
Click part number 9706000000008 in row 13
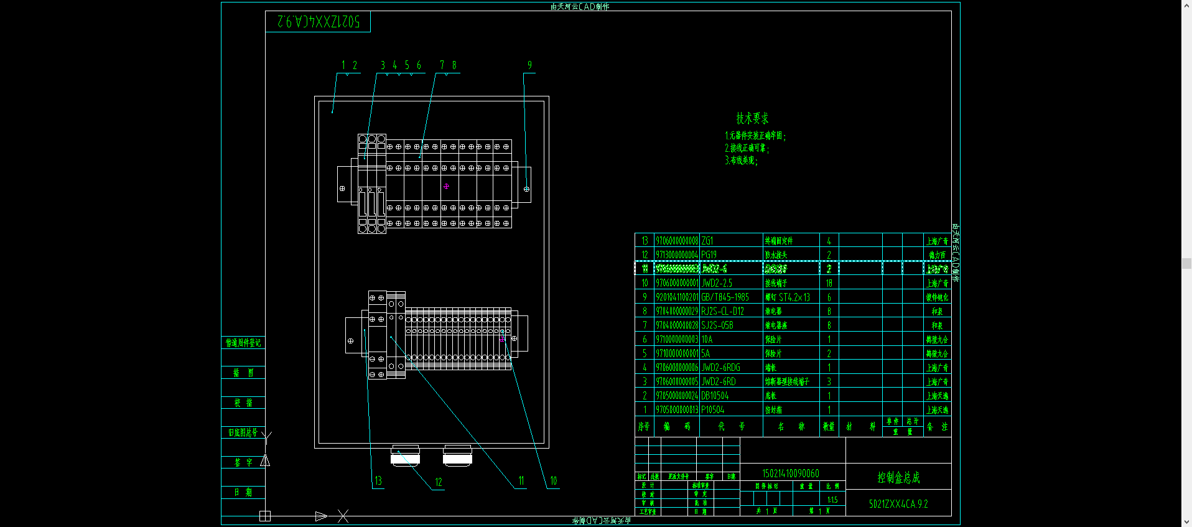[677, 241]
